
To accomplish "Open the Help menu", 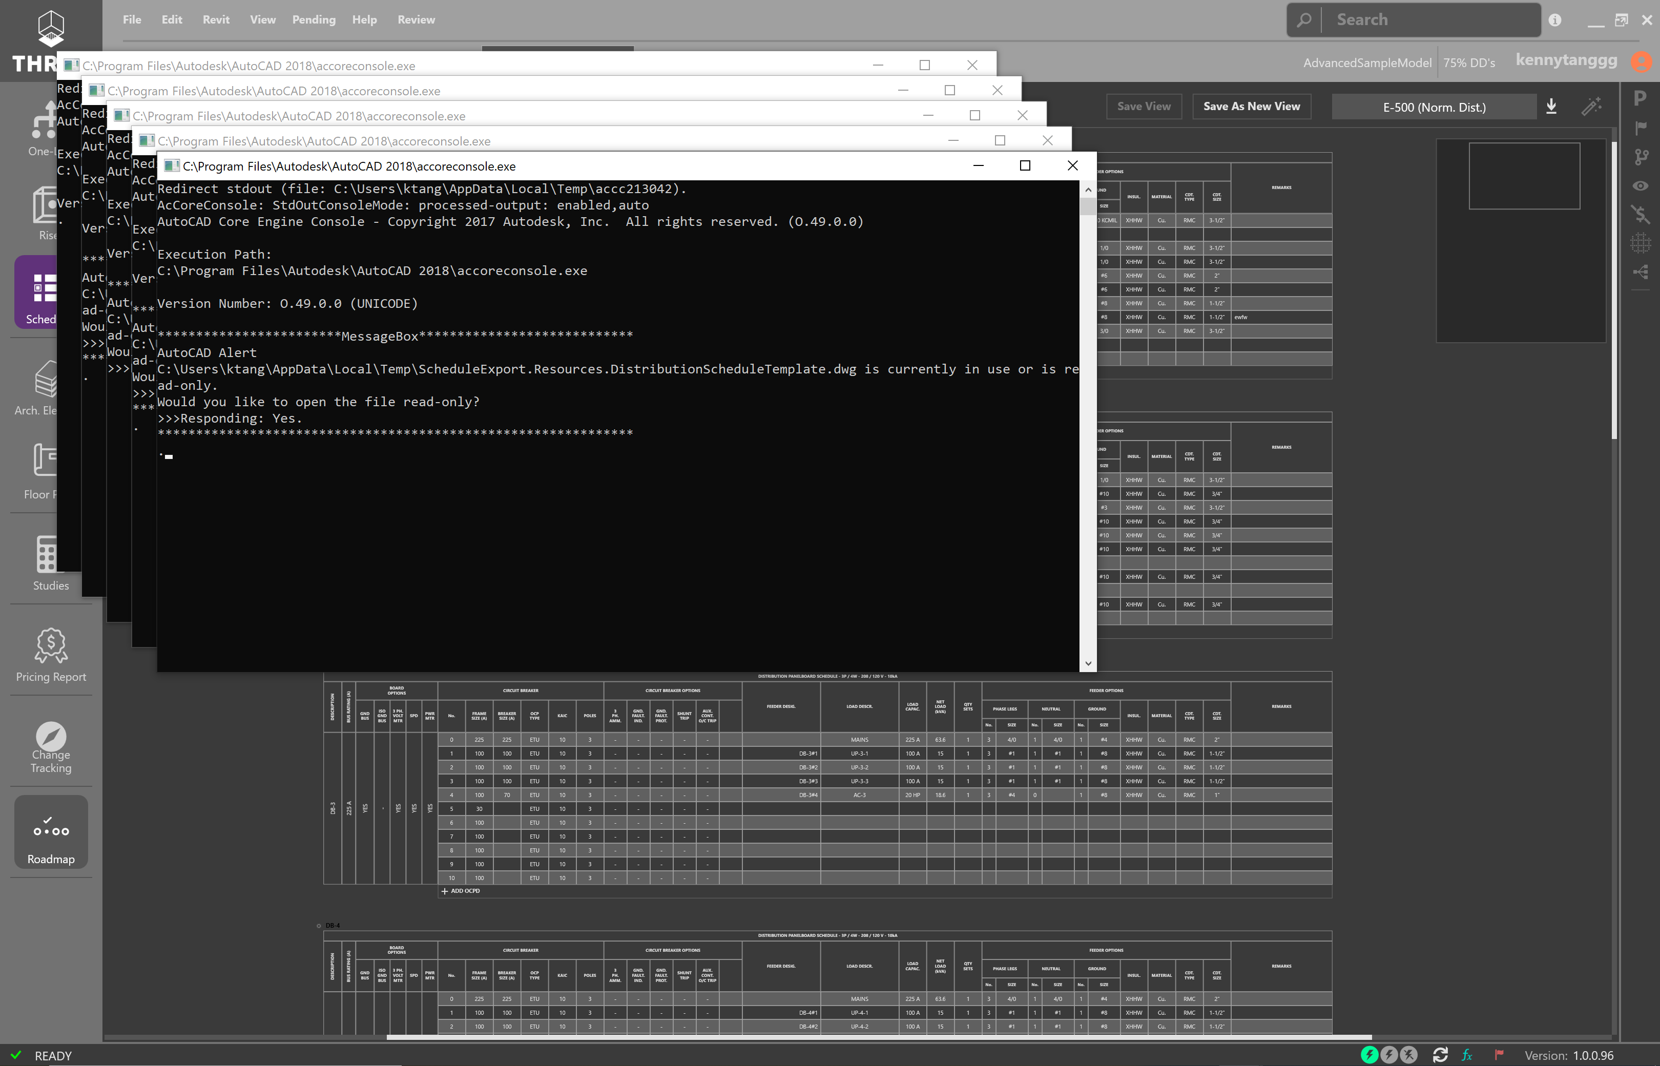I will click(364, 19).
